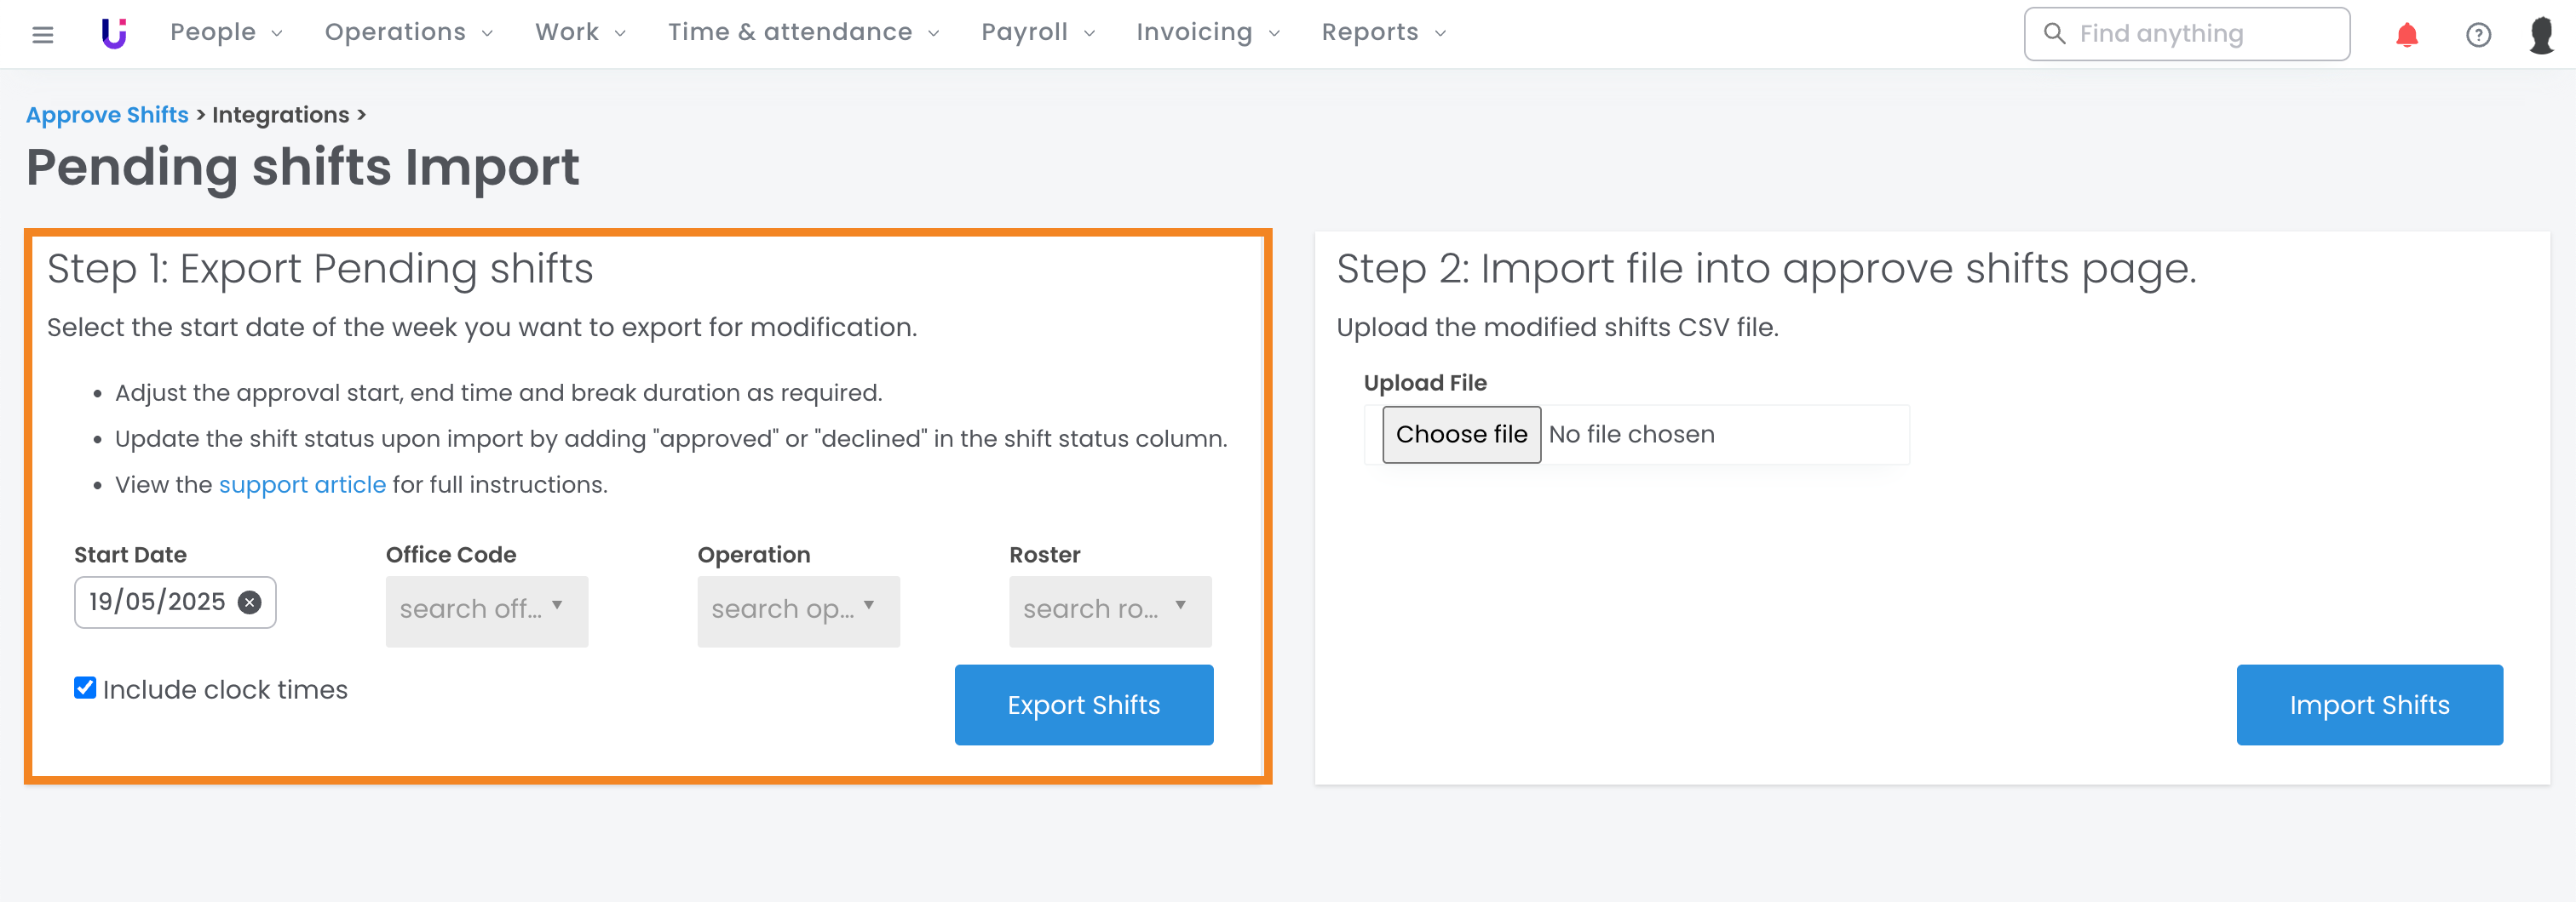The width and height of the screenshot is (2576, 902).
Task: Open the support article link
Action: [x=302, y=484]
